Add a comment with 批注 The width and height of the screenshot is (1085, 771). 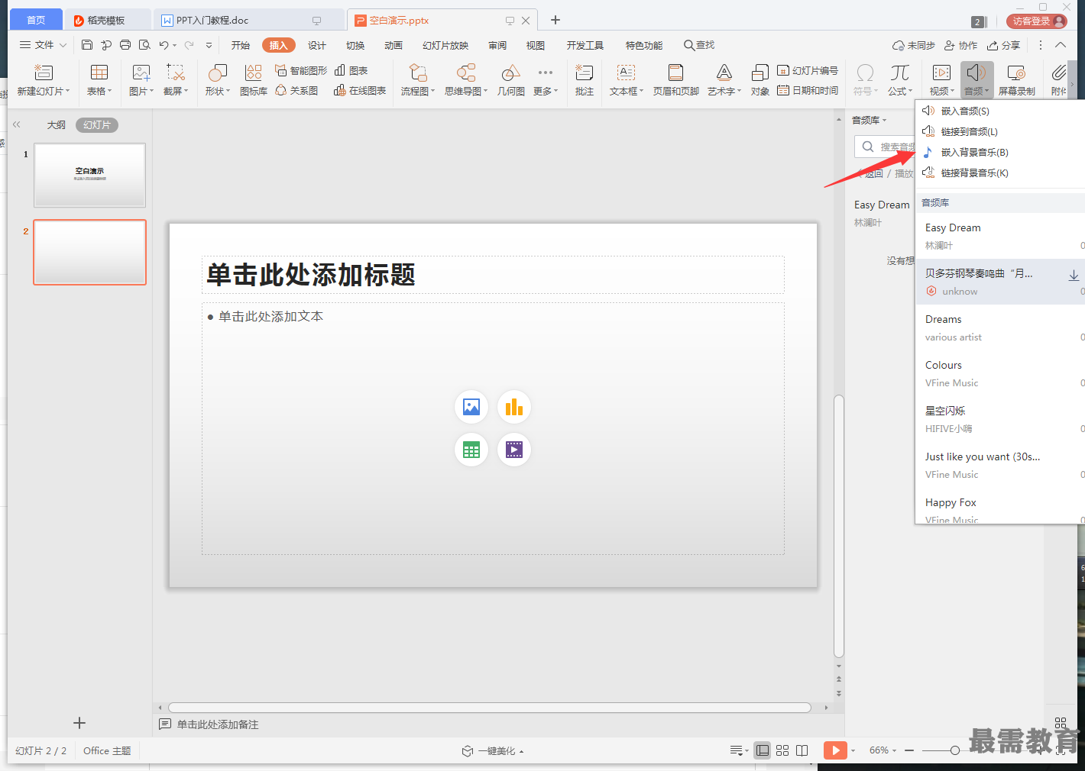585,73
